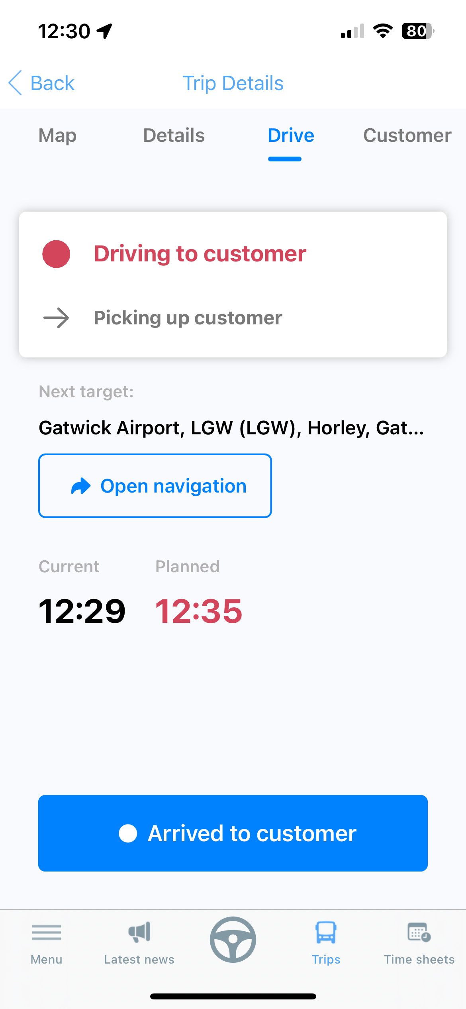This screenshot has height=1009, width=466.
Task: Tap the steering wheel icon in bottom bar
Action: coord(233,939)
